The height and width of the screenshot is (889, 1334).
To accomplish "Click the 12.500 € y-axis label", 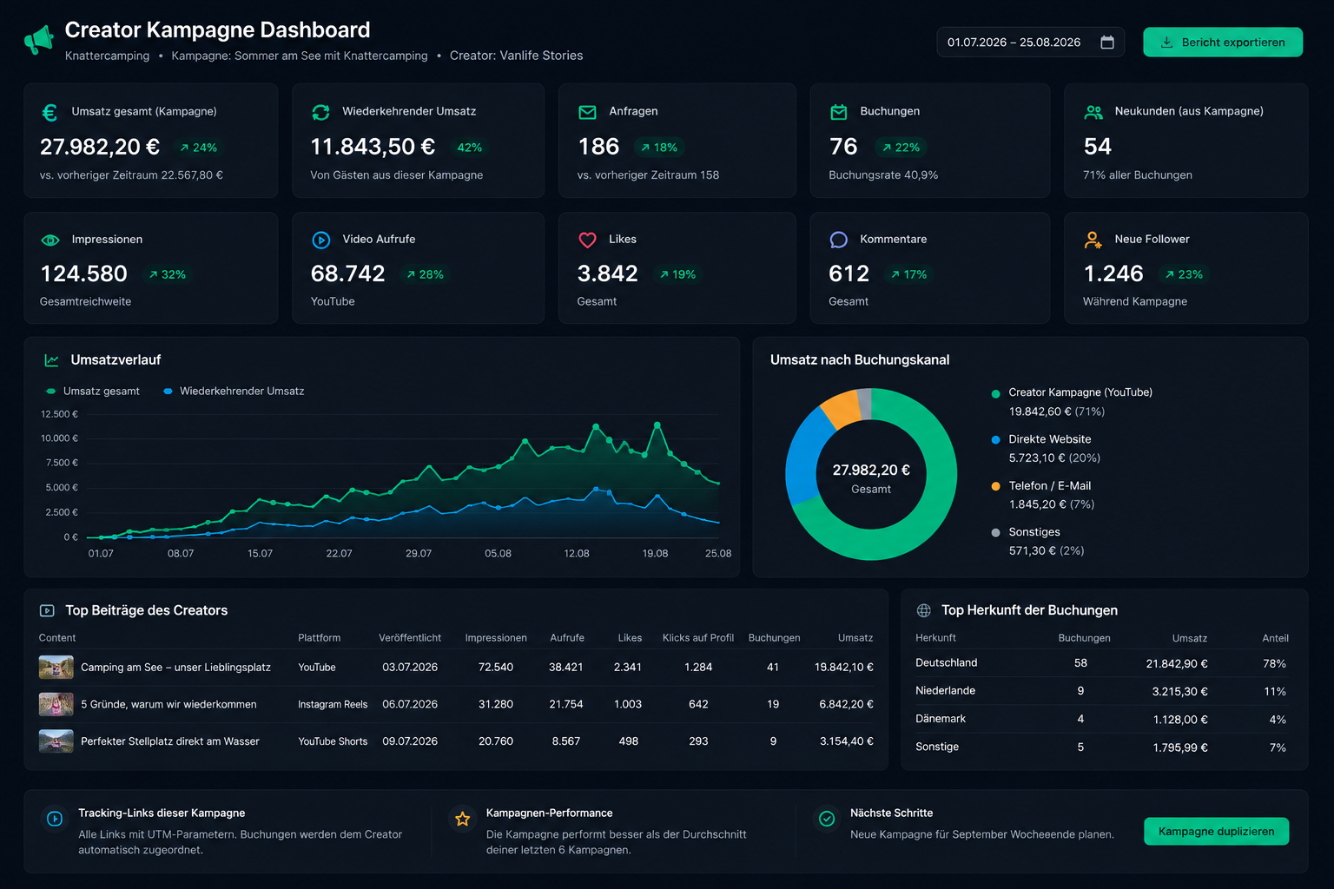I will pos(59,415).
